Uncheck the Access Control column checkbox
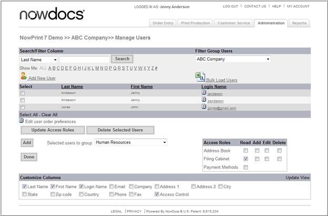 click(x=157, y=194)
